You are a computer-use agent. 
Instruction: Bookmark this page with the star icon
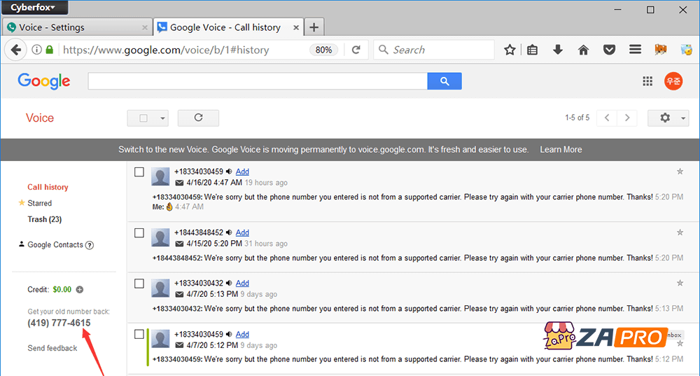(x=510, y=50)
